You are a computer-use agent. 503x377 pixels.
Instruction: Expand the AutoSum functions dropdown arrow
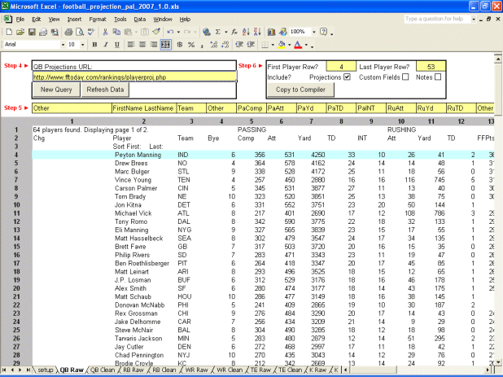[225, 32]
